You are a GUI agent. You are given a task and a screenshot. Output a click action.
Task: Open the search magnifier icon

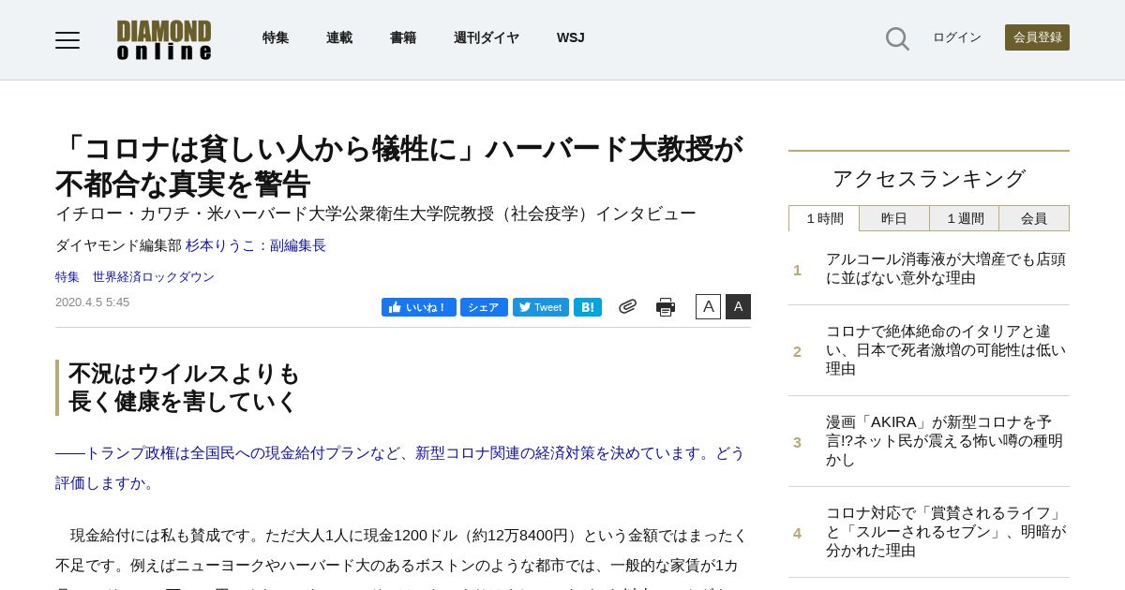[x=897, y=38]
